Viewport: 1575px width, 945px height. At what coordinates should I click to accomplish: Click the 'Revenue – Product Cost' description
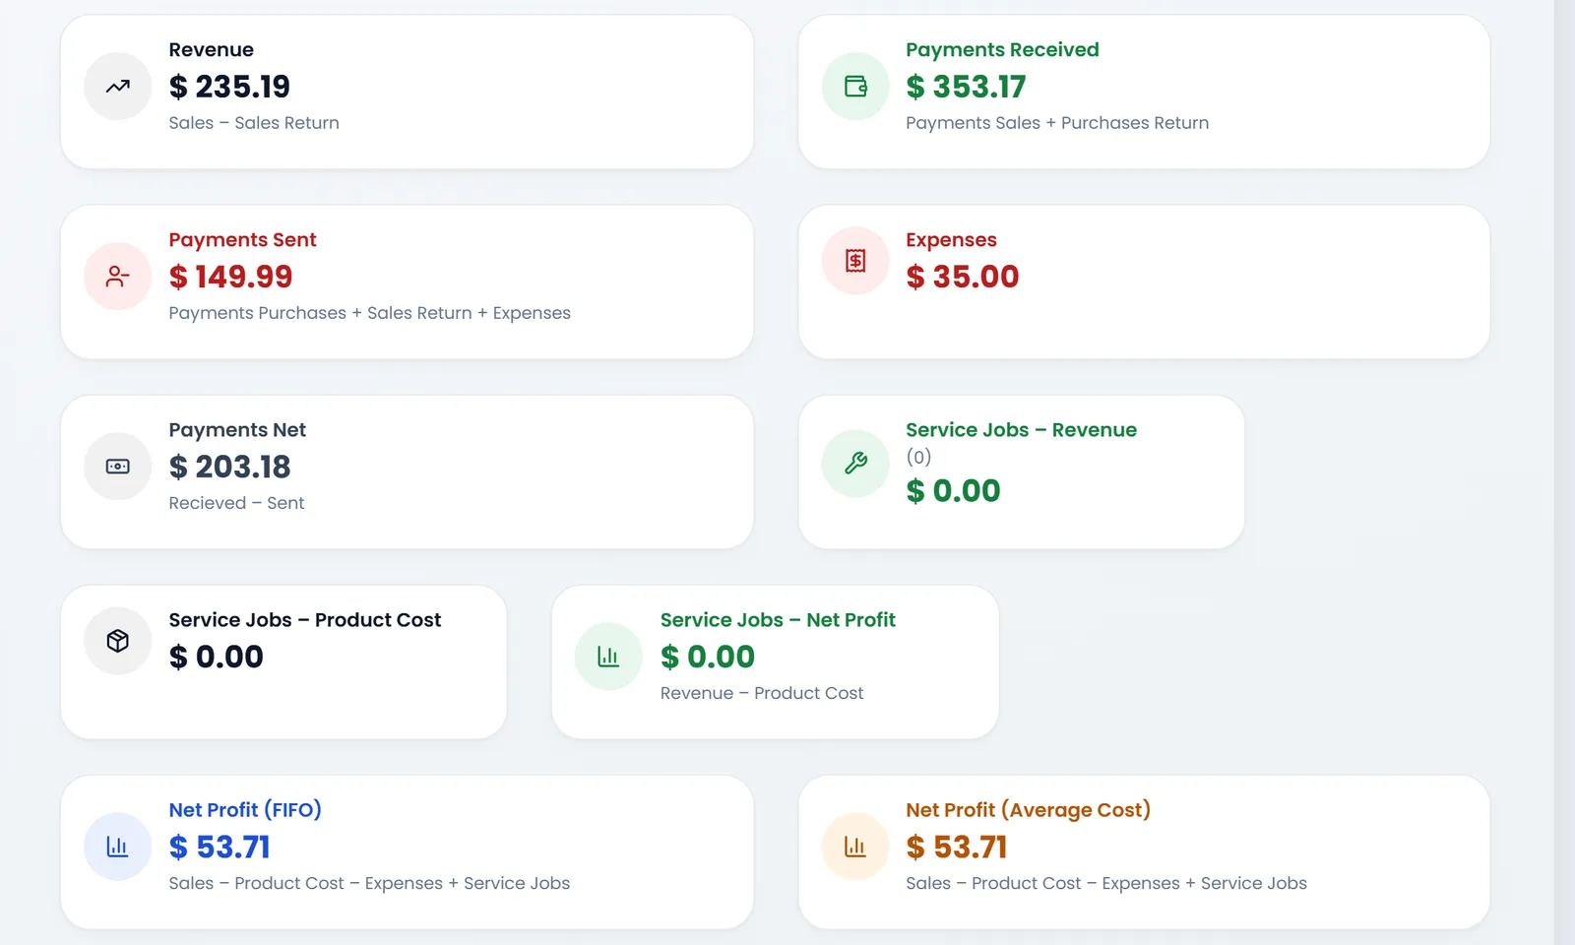tap(762, 693)
